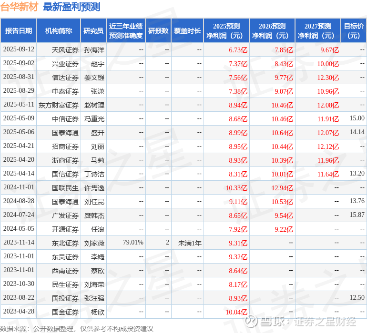Click the 10.04亿 forecast value
This screenshot has width=367, height=333.
236,312
